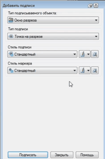Viewport: 105px width, 159px height.
Task: Expand the arrow beside the label style edit icon
Action: pos(88,54)
